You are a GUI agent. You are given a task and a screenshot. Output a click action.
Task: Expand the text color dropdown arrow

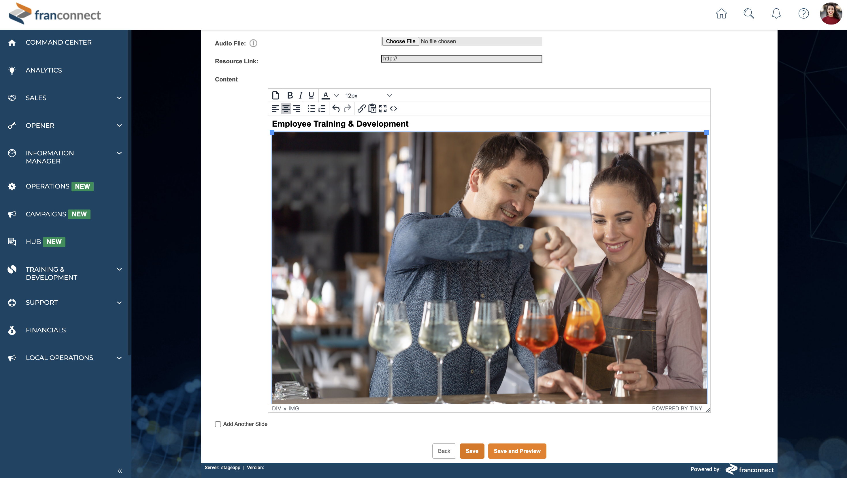[x=336, y=96]
